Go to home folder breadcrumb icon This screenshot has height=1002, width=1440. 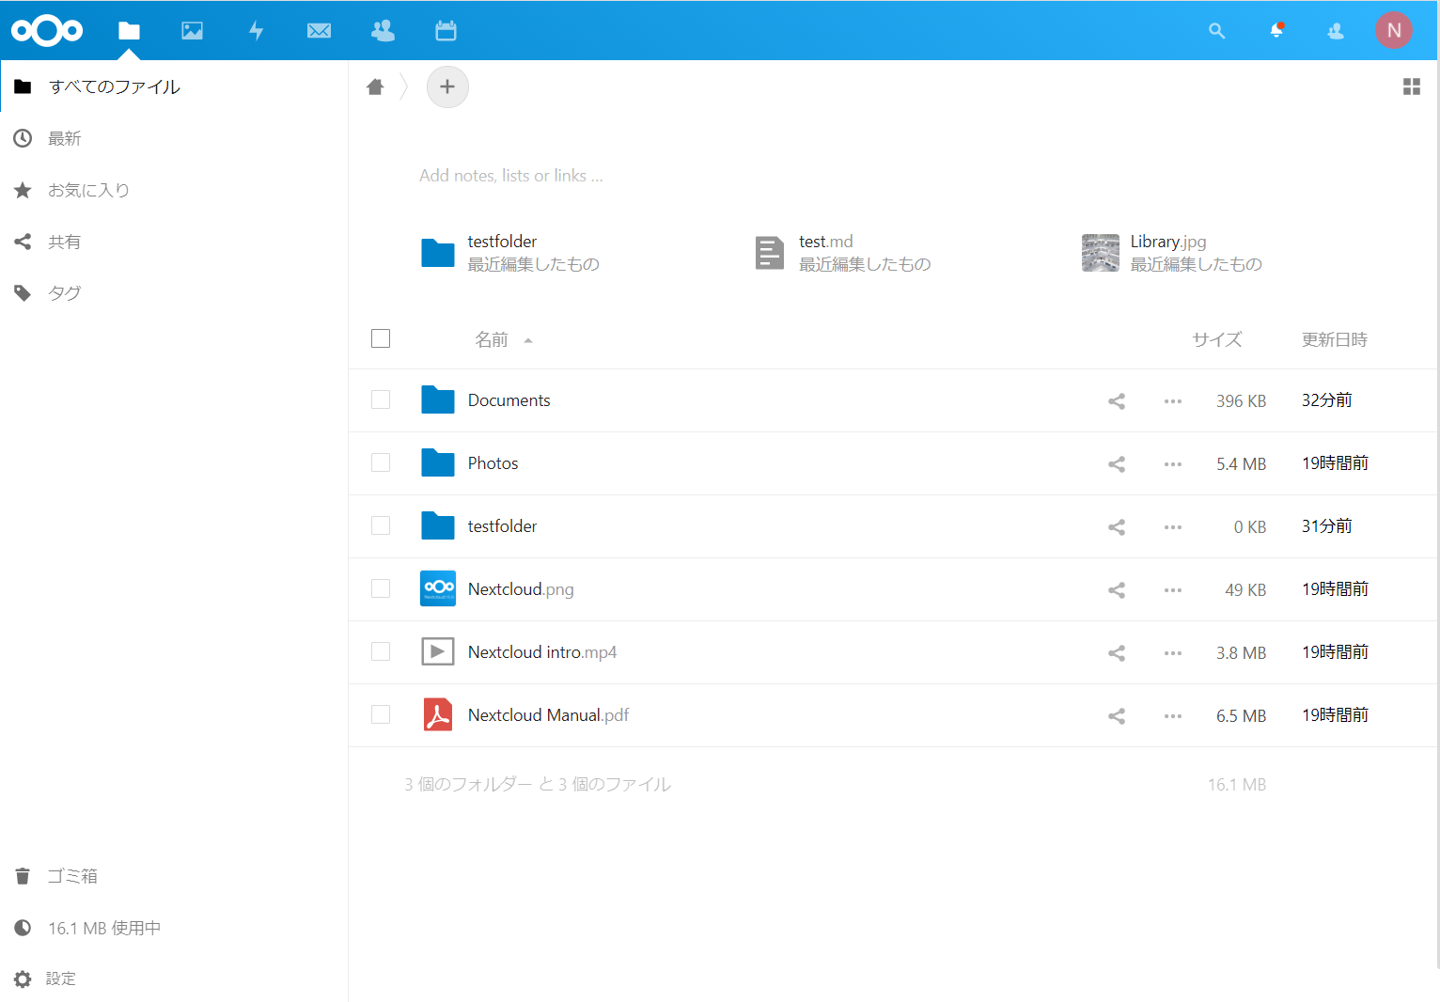pyautogui.click(x=375, y=87)
